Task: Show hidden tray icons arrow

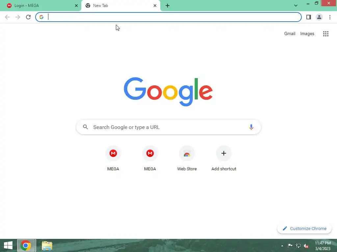Action: pos(282,246)
